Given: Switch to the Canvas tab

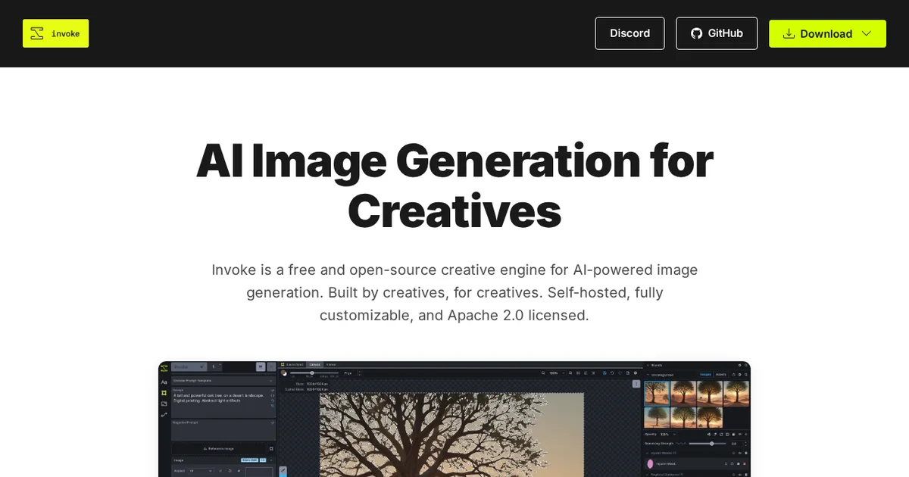Looking at the screenshot, I should click(315, 364).
